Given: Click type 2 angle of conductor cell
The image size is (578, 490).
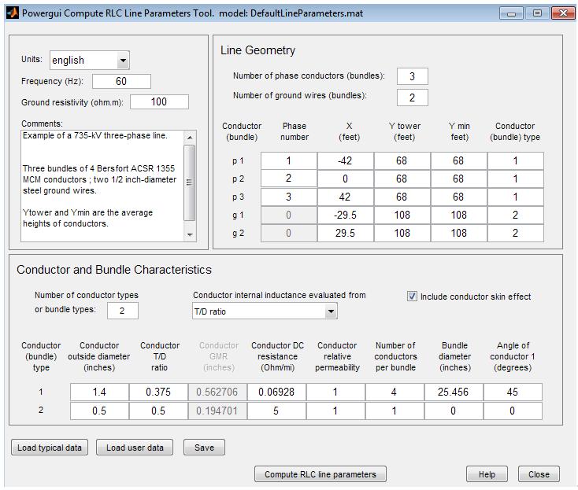Looking at the screenshot, I should pos(513,411).
